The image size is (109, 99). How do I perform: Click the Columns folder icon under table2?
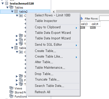coord(21,16)
